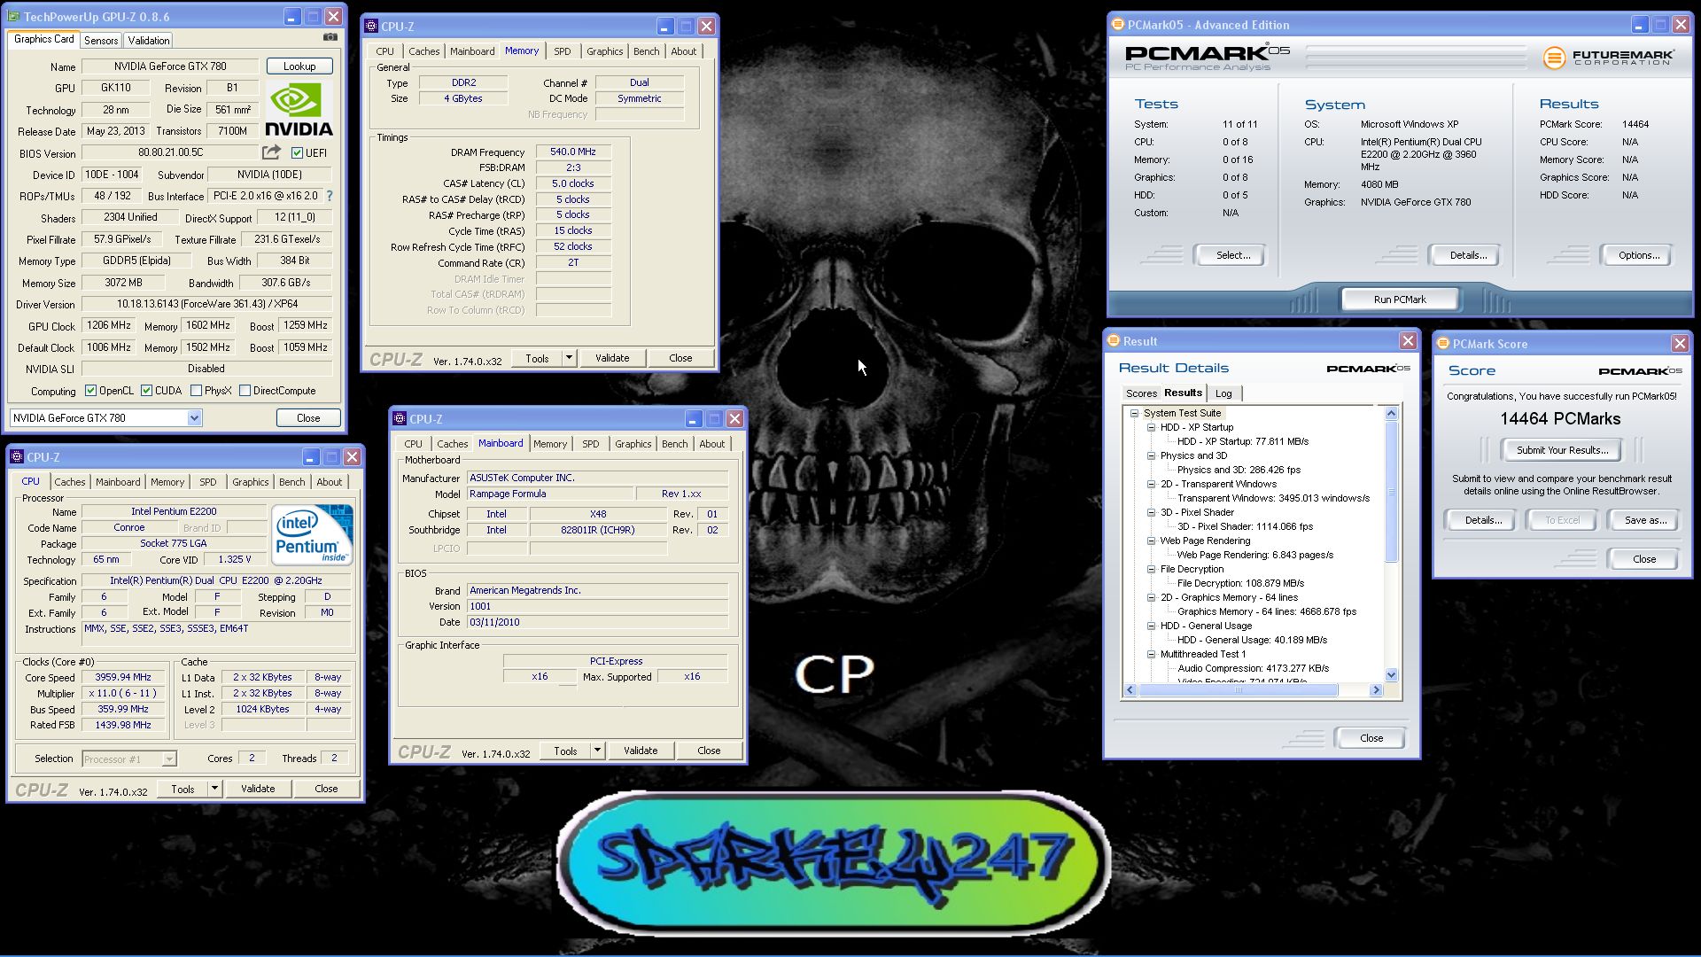The height and width of the screenshot is (957, 1701).
Task: Click the CPU-Z Mainboard window title icon
Action: [x=400, y=419]
